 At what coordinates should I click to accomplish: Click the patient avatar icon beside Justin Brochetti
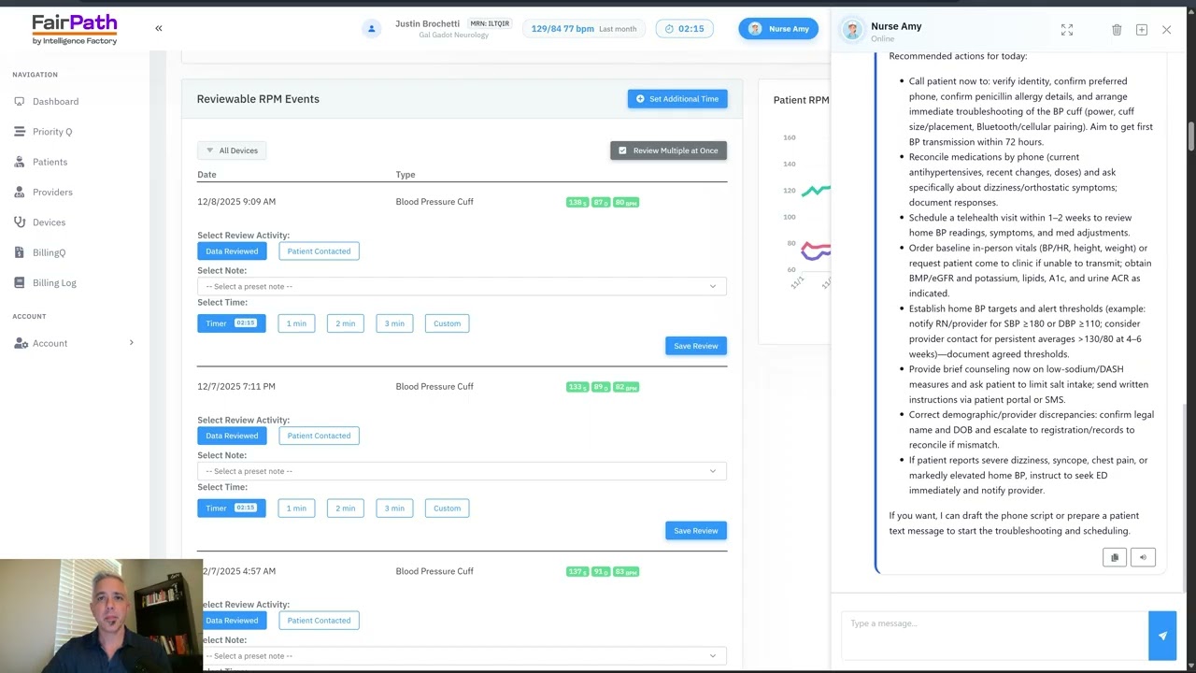(372, 29)
